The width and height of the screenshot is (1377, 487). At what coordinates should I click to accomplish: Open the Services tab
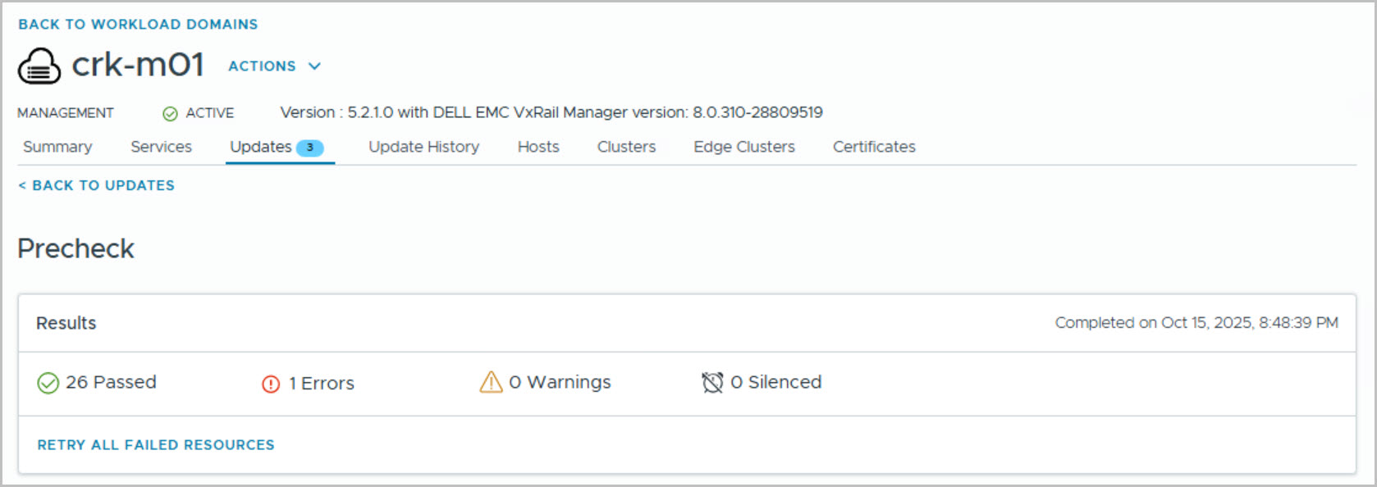coord(161,147)
